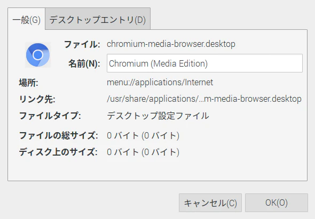Switch to the 一般(G) tab
The image size is (315, 219).
coord(27,20)
